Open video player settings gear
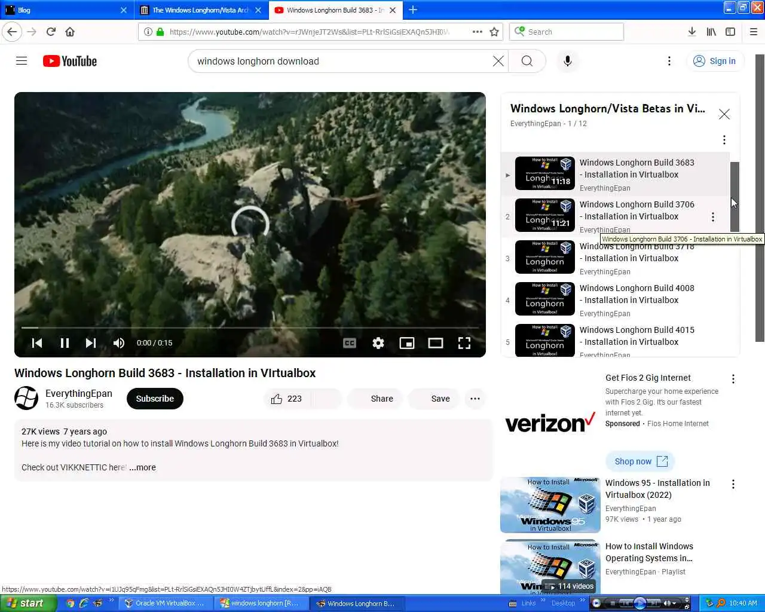The image size is (765, 612). 378,343
